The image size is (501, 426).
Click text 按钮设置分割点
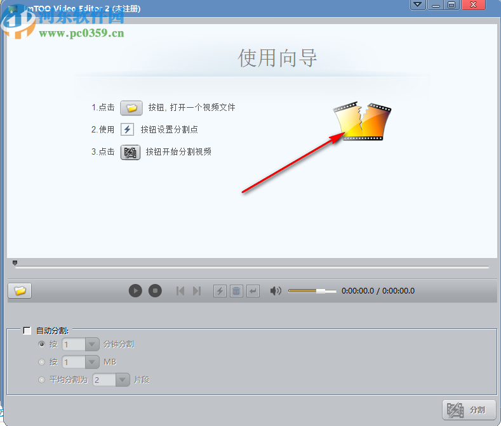click(170, 129)
